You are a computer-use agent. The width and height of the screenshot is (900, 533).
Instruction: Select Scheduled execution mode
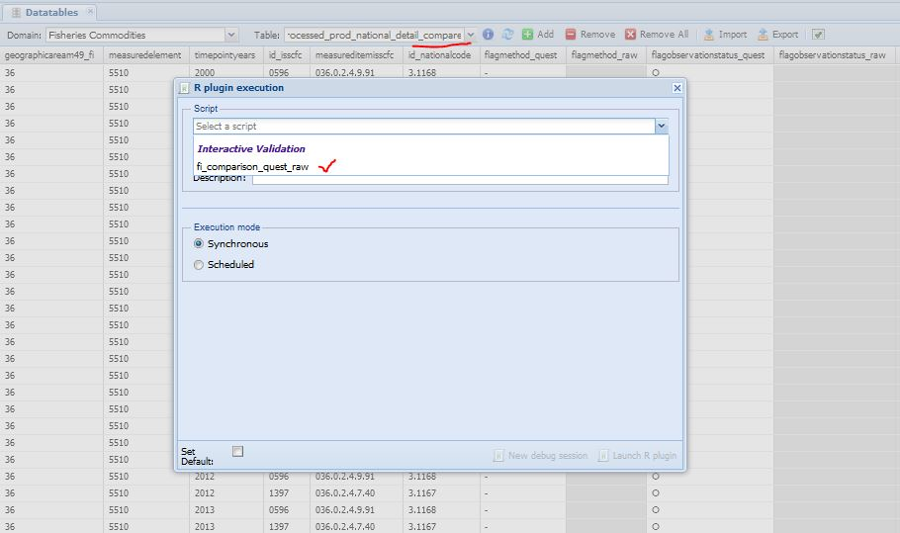199,265
